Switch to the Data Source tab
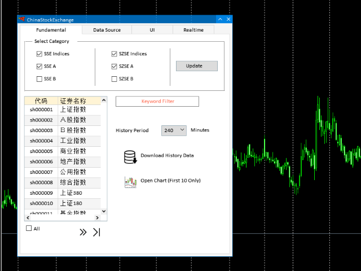The height and width of the screenshot is (271, 361). click(x=107, y=30)
